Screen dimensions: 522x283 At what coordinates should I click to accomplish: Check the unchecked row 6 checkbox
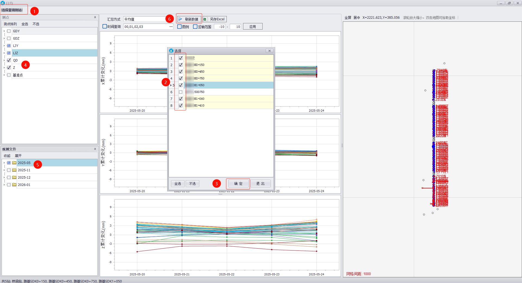[x=181, y=92]
